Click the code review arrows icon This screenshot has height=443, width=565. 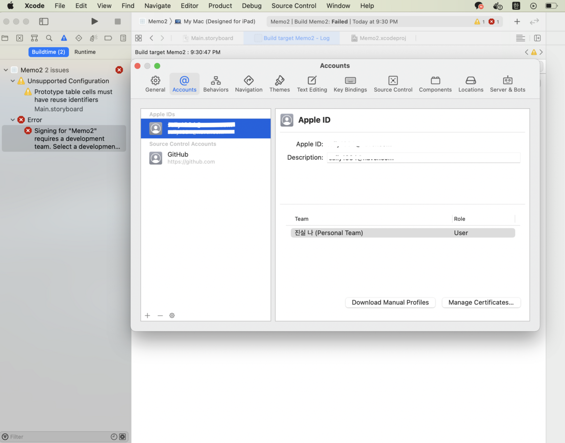[534, 22]
